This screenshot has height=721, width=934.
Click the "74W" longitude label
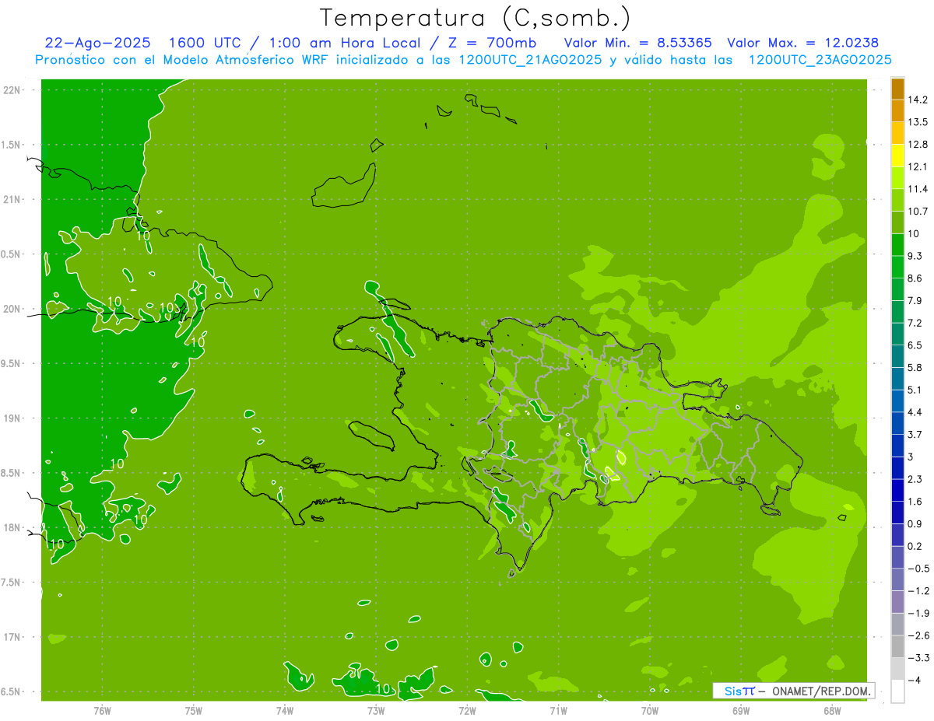point(285,711)
